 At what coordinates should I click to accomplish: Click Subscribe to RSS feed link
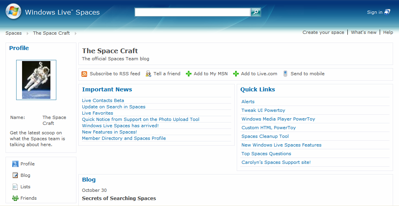[x=115, y=74]
